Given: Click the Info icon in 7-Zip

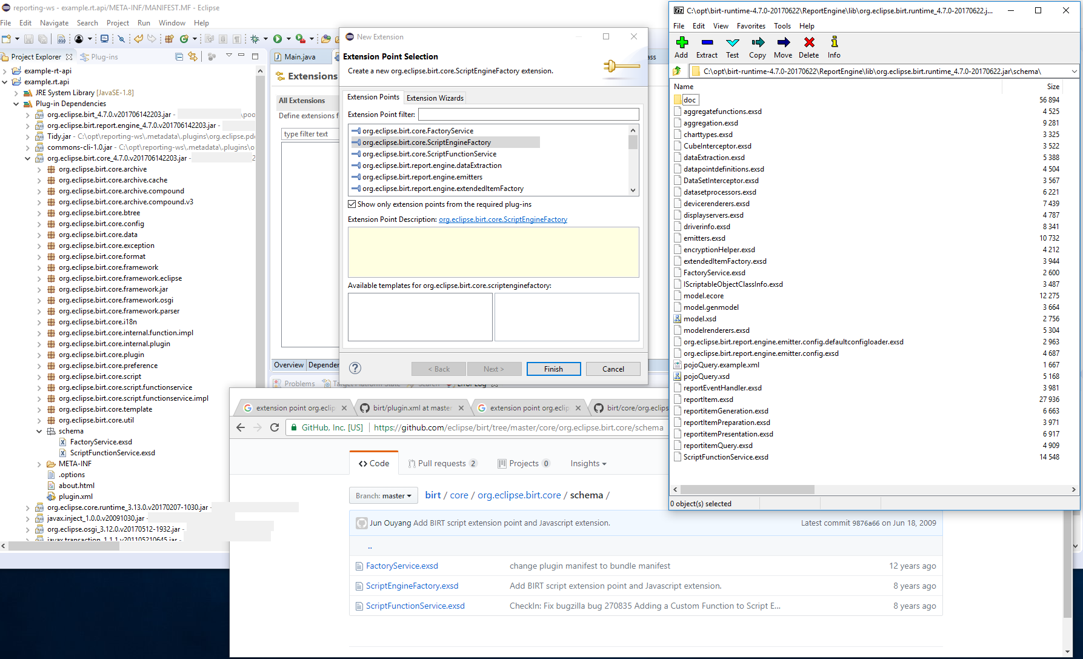Looking at the screenshot, I should tap(835, 42).
